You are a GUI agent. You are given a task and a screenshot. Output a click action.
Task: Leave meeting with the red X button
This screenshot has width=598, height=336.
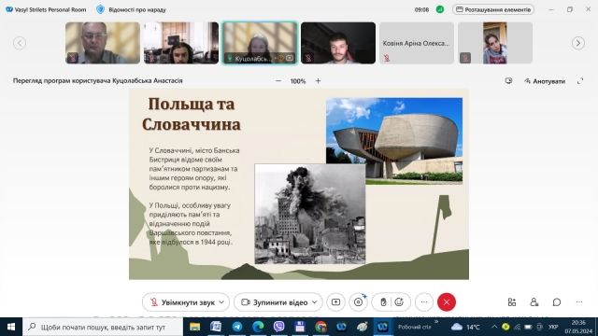(x=447, y=302)
